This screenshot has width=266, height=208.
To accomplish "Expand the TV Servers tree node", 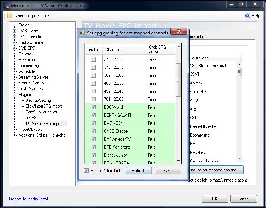I will (14, 31).
